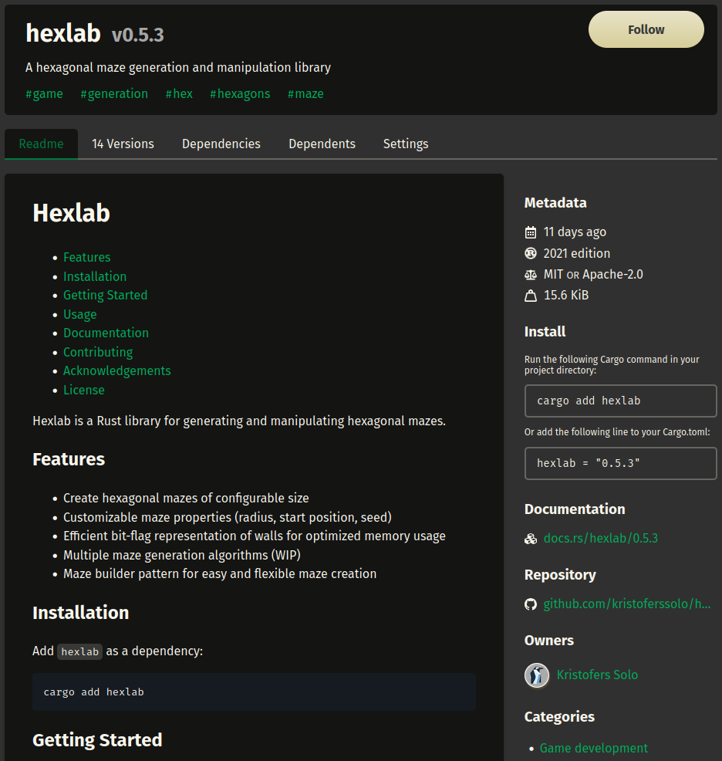This screenshot has height=761, width=722.
Task: Click the weight icon next to 15.6 KiB
Action: 531,296
